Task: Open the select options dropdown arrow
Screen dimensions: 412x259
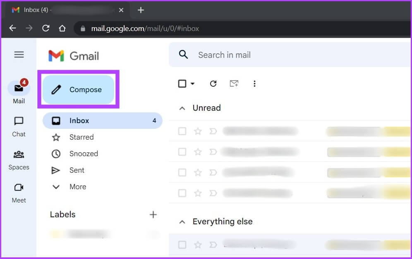Action: click(193, 84)
